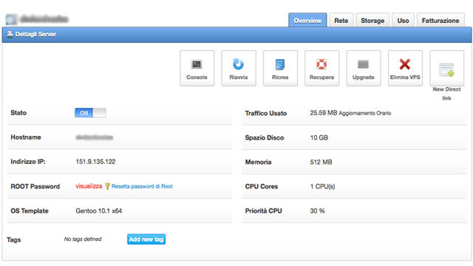Click the Aggiornamento Orario text
Viewport: 473px width, 266px height.
click(x=365, y=113)
